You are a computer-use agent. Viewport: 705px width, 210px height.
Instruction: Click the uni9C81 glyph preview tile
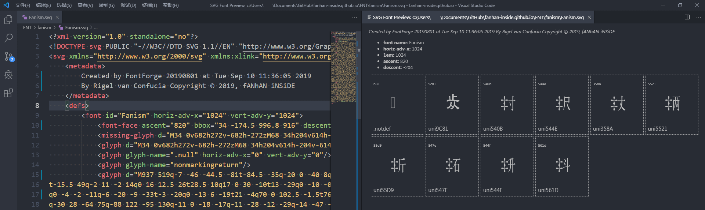(x=452, y=105)
